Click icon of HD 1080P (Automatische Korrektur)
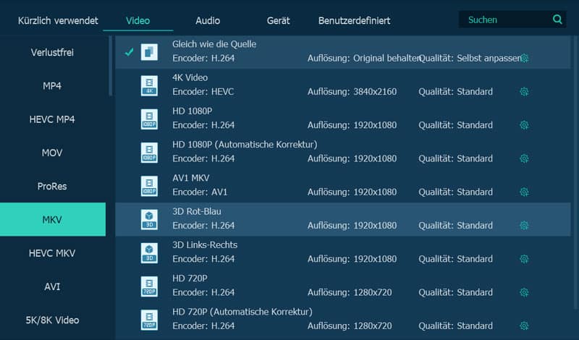 149,153
